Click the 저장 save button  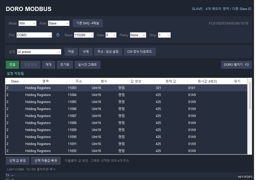pyautogui.click(x=71, y=52)
